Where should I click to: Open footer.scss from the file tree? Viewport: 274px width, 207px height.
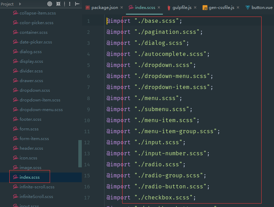30,119
